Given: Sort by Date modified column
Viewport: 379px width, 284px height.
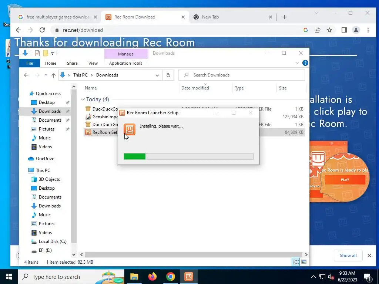Looking at the screenshot, I should (x=195, y=88).
